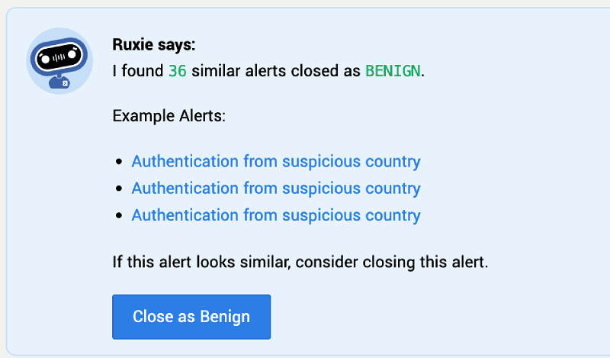Click the robot's blue base body
Viewport: 610px width, 358px height.
point(58,82)
